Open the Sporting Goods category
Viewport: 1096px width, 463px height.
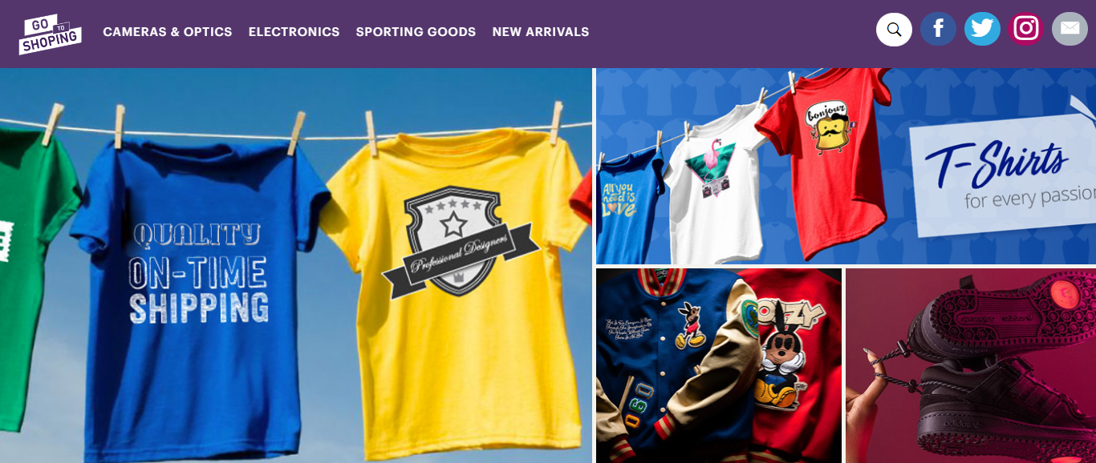click(x=416, y=32)
